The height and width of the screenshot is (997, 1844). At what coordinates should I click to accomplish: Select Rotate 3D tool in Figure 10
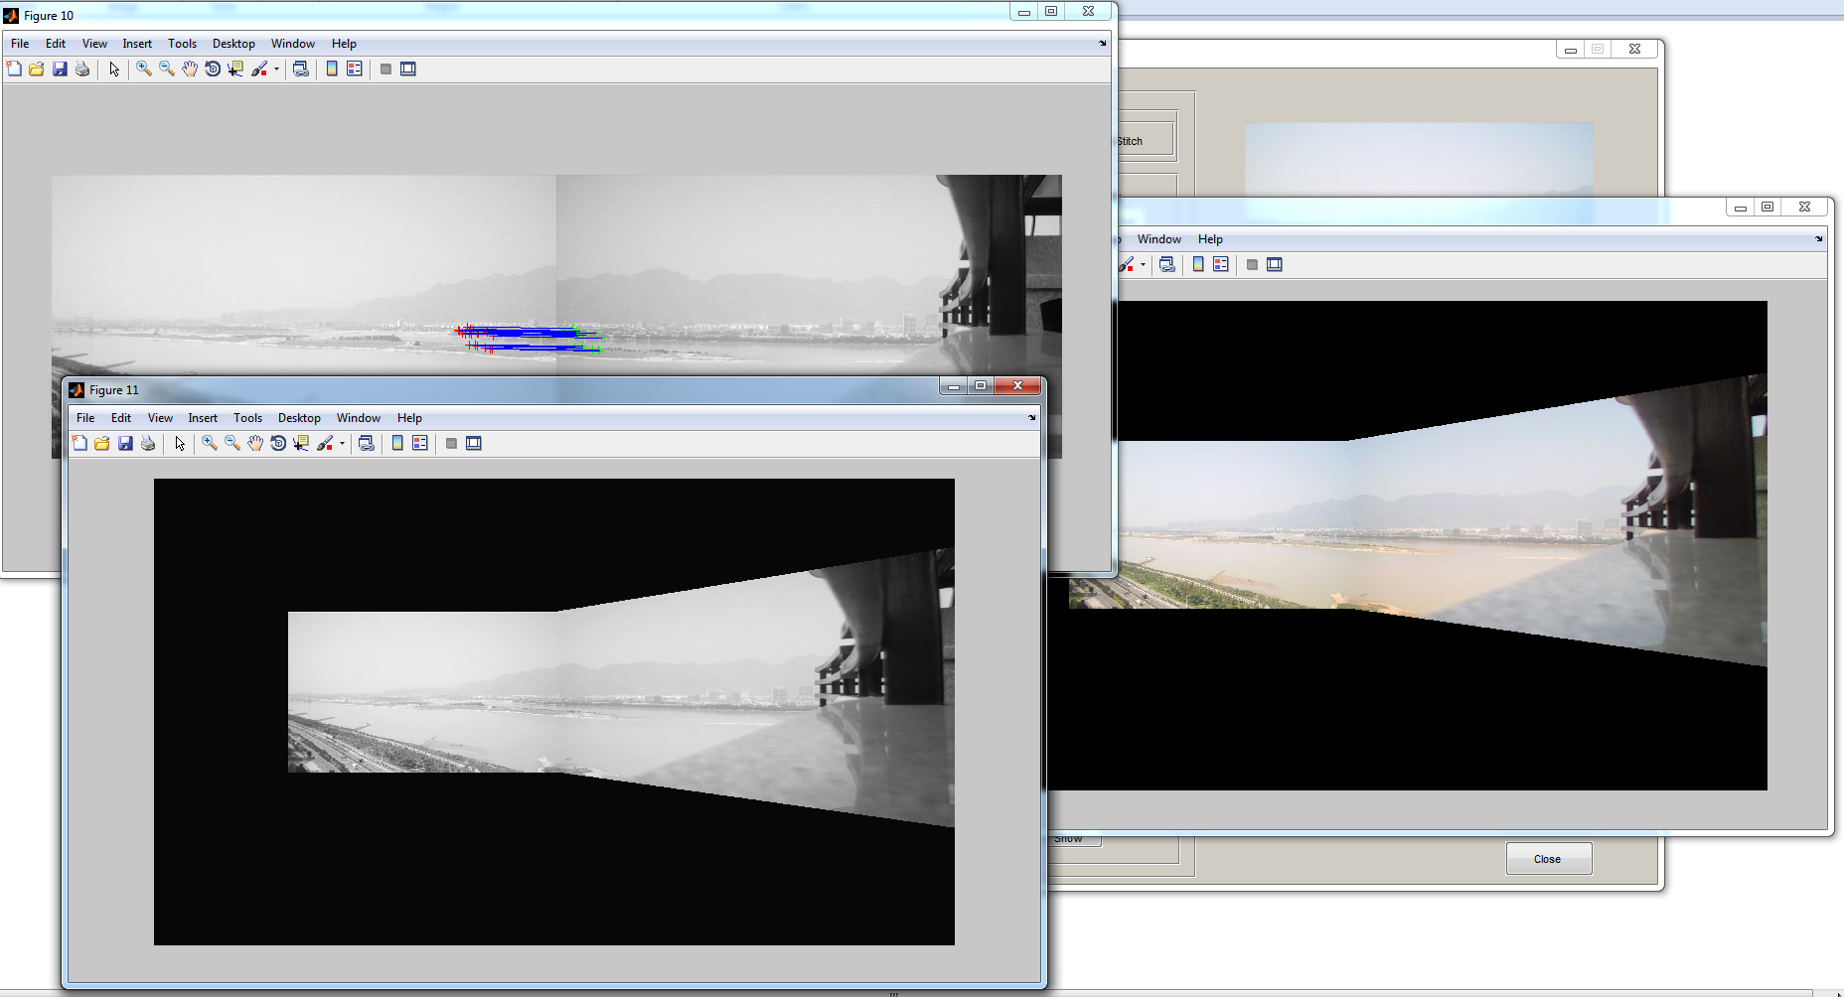point(213,69)
